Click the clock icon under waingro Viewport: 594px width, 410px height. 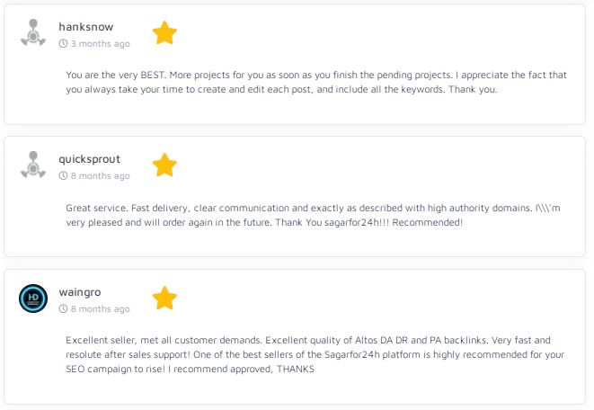tap(63, 309)
